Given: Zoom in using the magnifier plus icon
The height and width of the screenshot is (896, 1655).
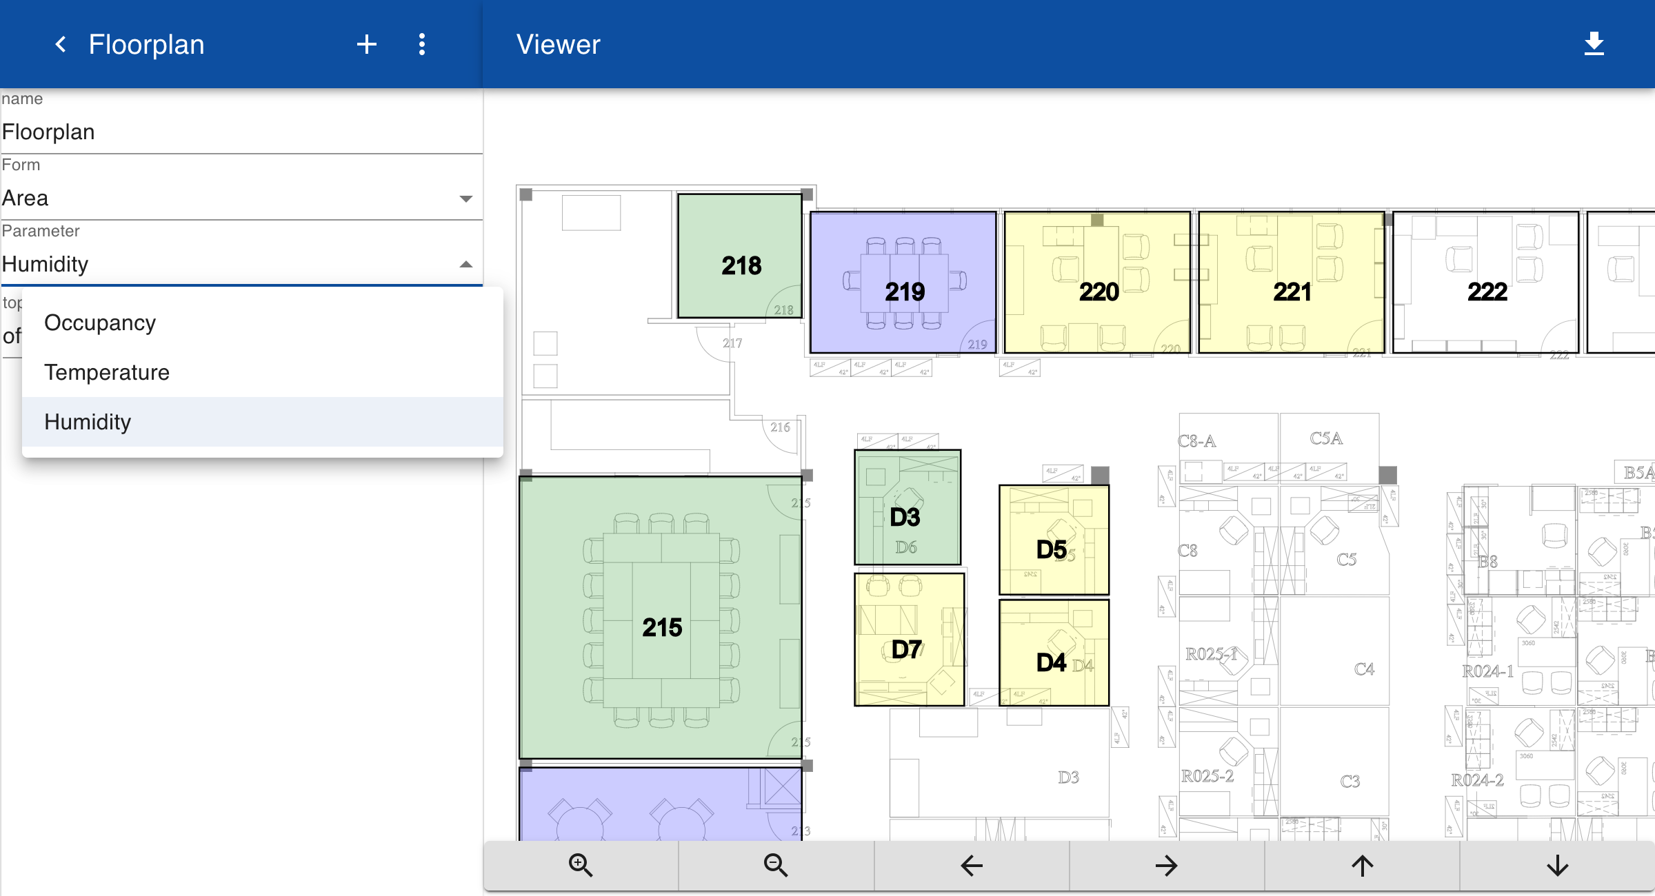Looking at the screenshot, I should 581,865.
